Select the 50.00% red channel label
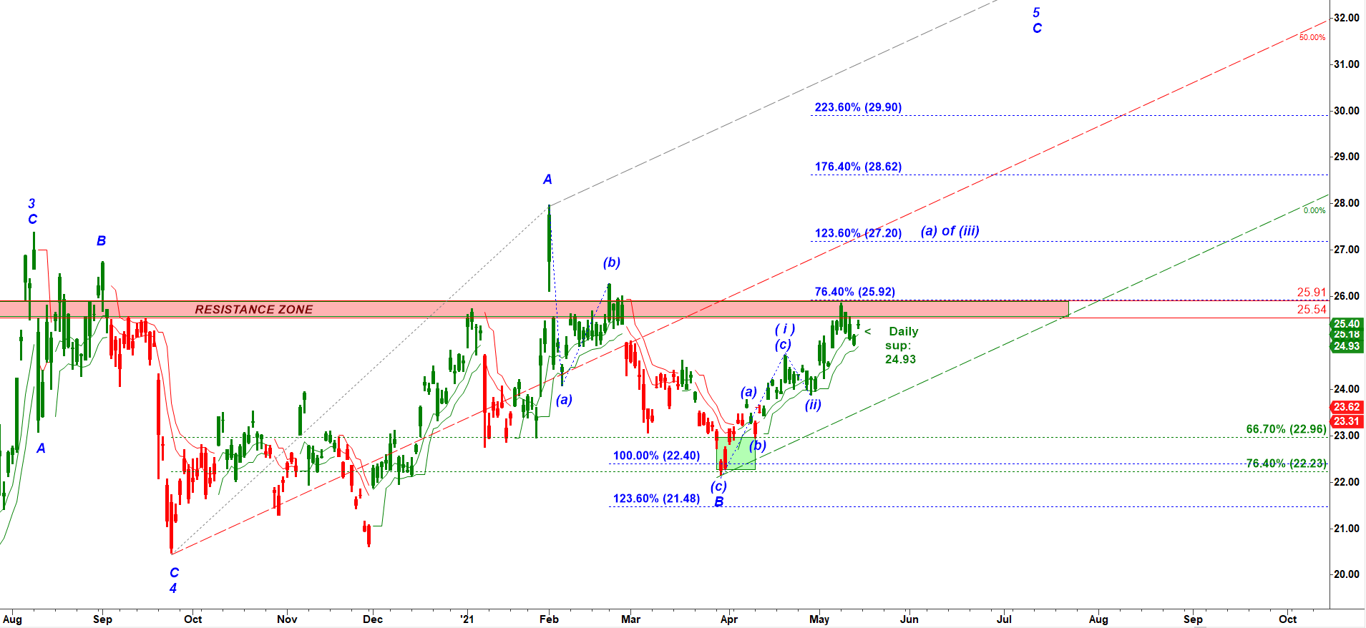1366x628 pixels. point(1312,37)
